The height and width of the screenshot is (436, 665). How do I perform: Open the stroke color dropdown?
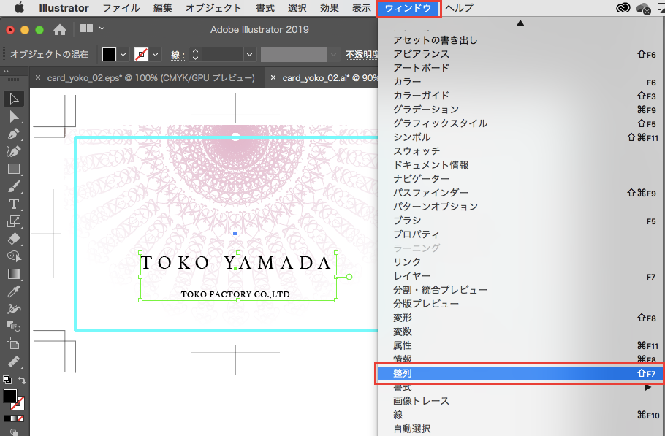[156, 55]
